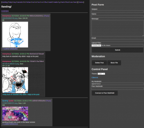
Task: Click the My MultiAddr field
Action: (118, 84)
